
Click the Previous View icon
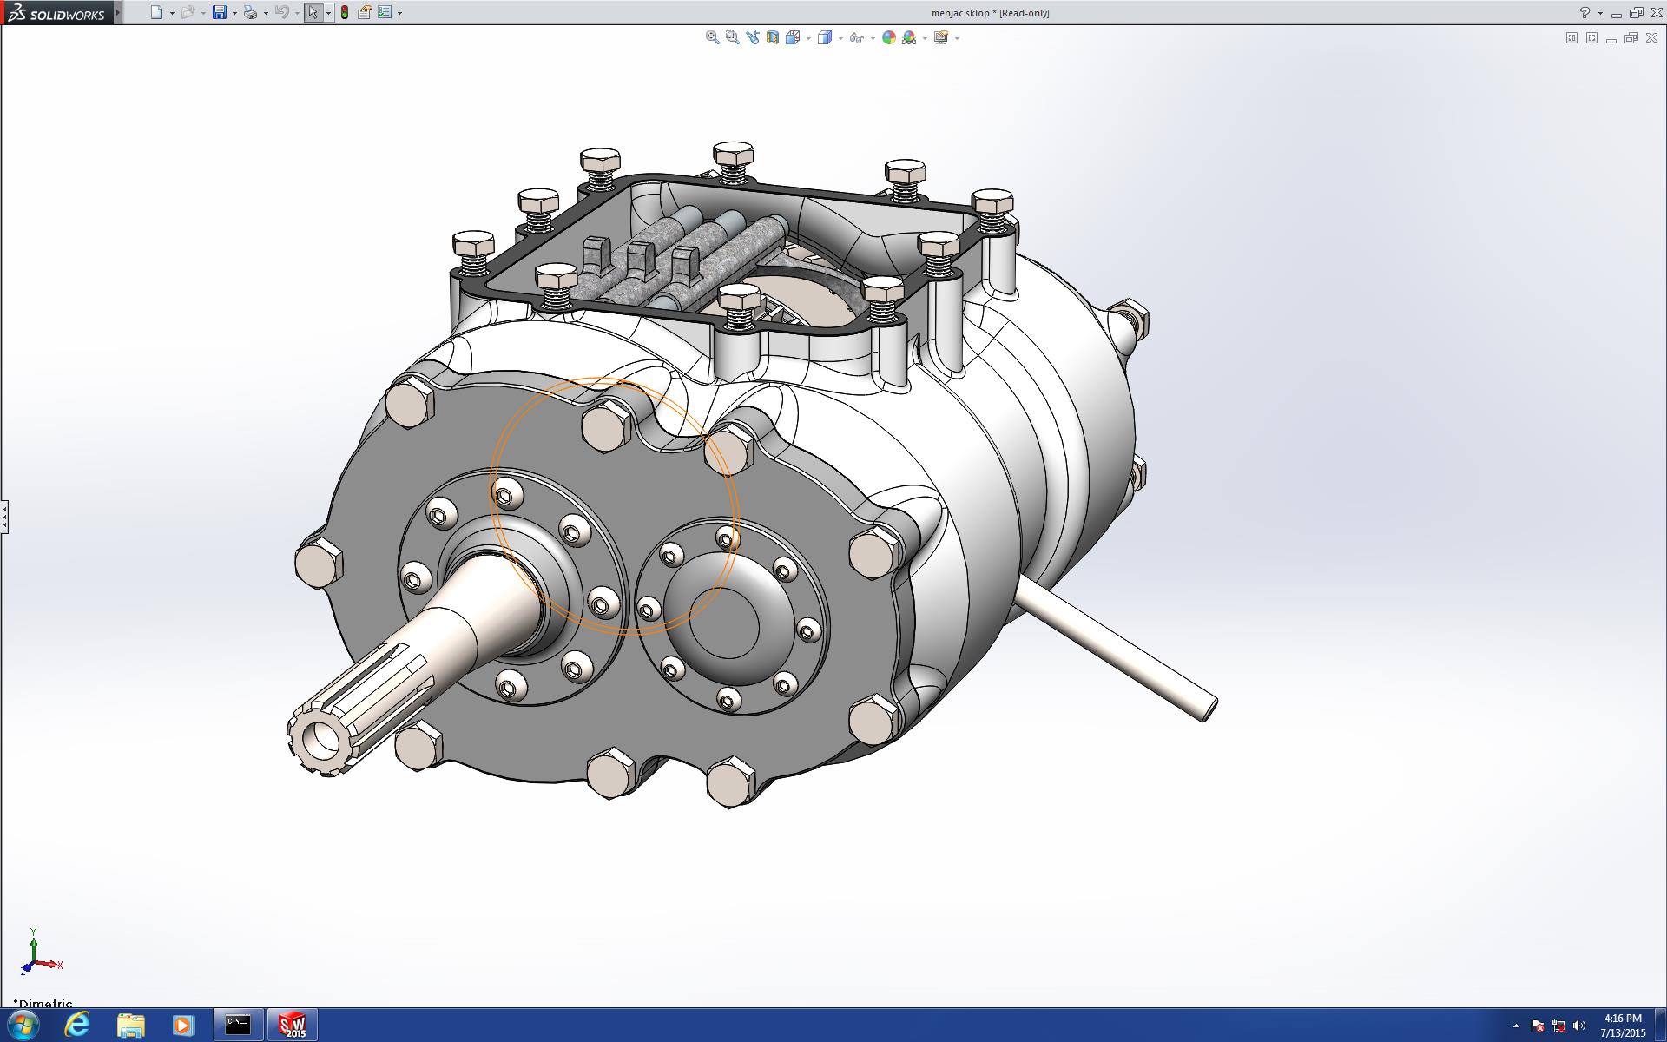point(752,37)
